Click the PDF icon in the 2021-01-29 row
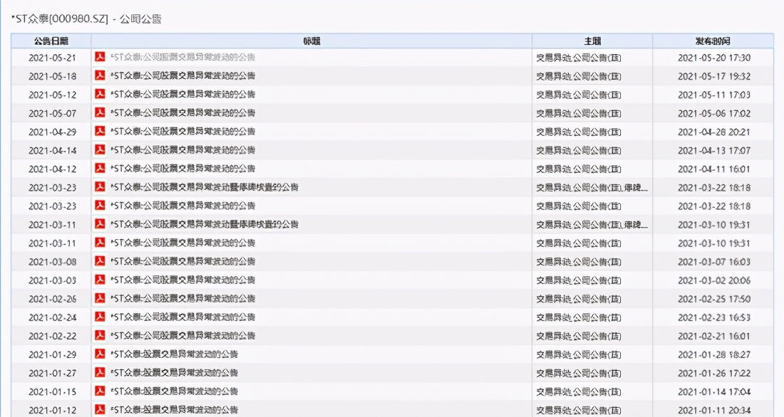This screenshot has height=417, width=784. 100,354
